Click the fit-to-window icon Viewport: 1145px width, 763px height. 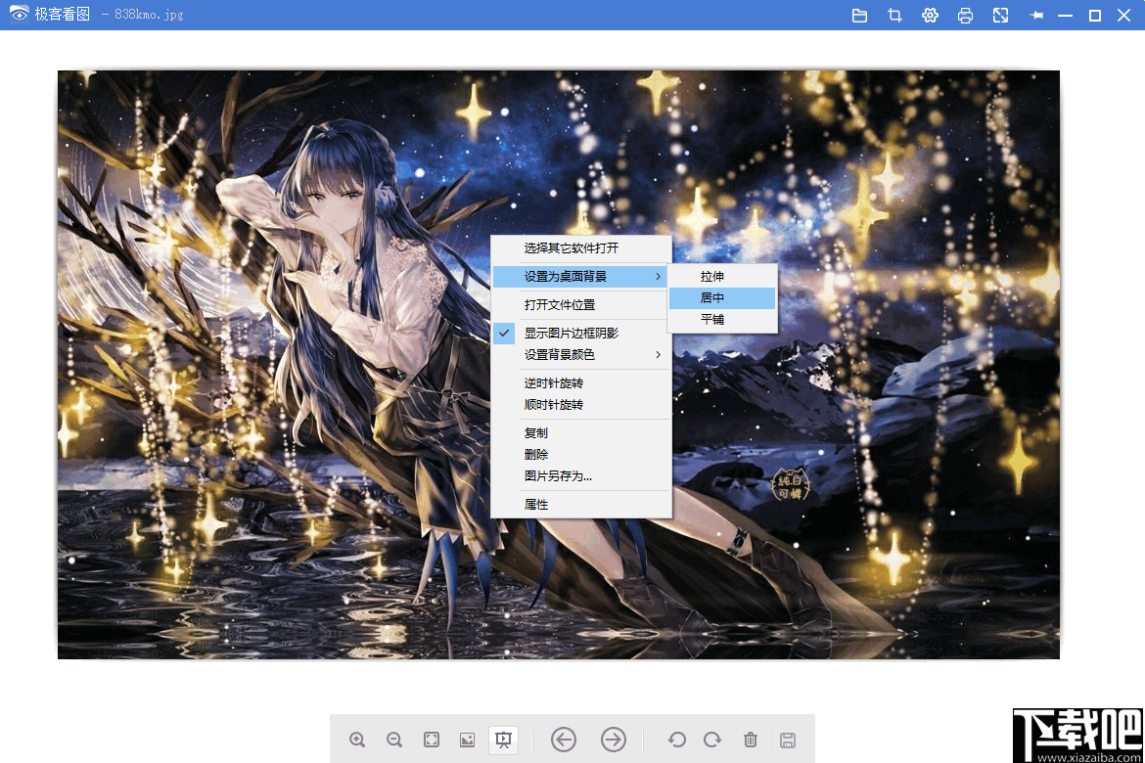(431, 741)
